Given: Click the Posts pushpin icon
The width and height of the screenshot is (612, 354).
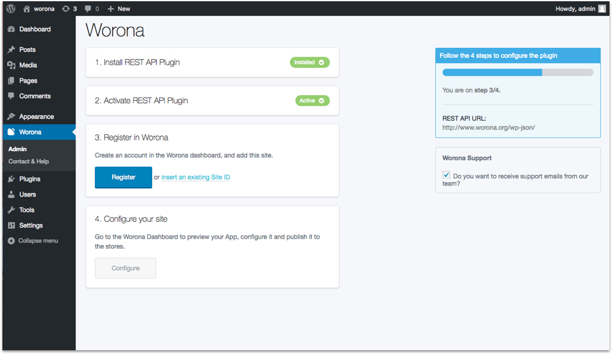Looking at the screenshot, I should 11,50.
